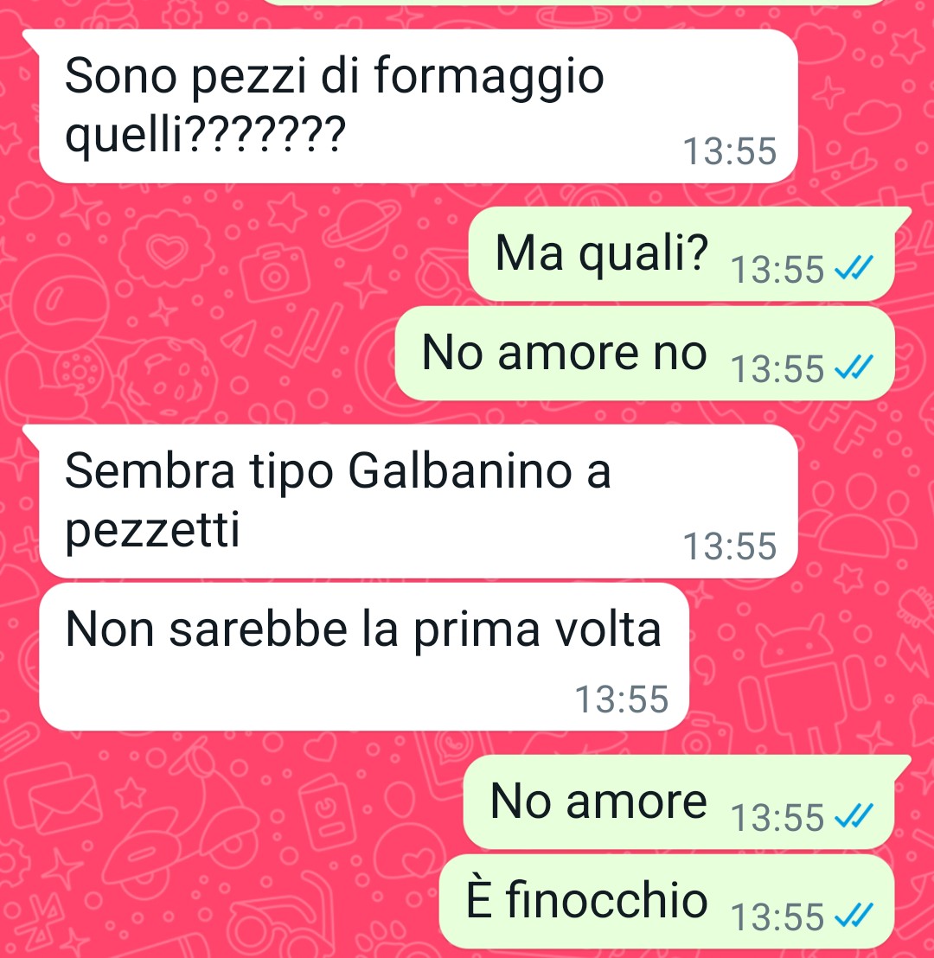This screenshot has height=958, width=934.
Task: Tap the timestamp on 'Ma quali?' message
Action: pyautogui.click(x=777, y=270)
